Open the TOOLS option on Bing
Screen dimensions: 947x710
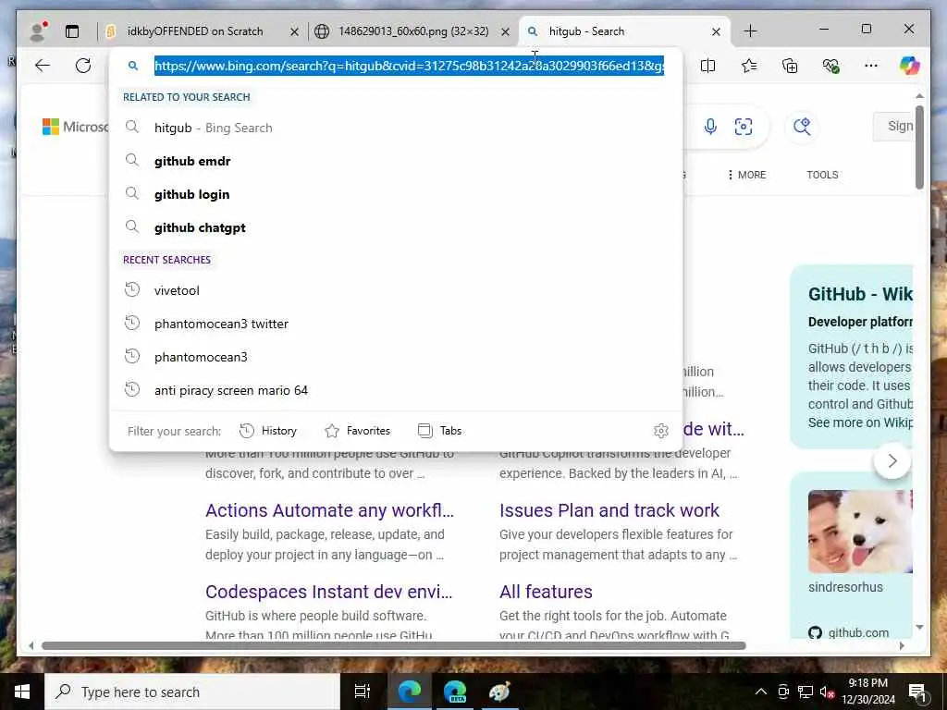[822, 175]
